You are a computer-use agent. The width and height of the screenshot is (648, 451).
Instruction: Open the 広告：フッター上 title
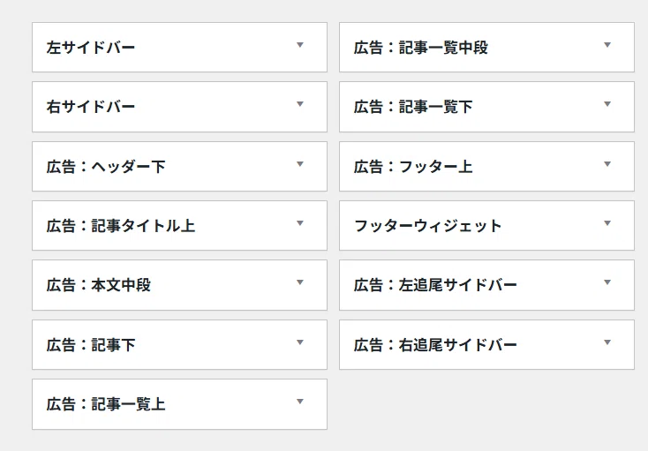(413, 167)
